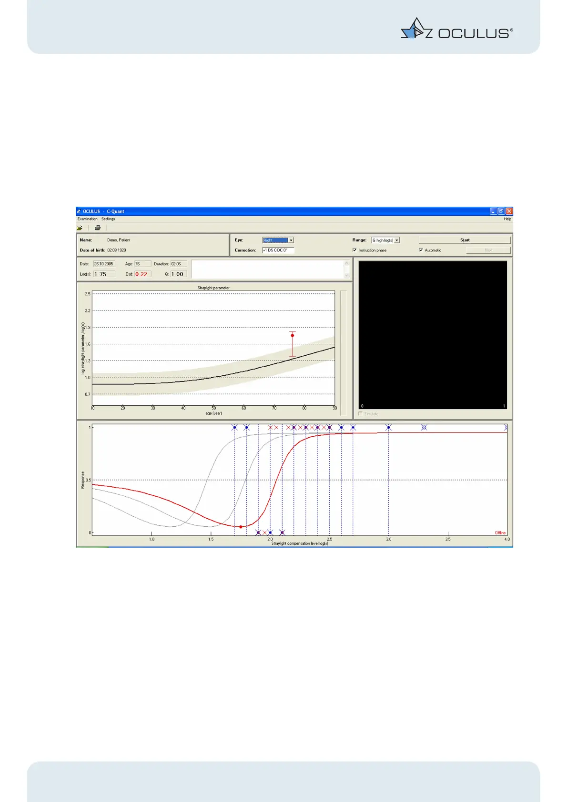Click the Date field 26.10.2005
The height and width of the screenshot is (802, 567).
[104, 264]
